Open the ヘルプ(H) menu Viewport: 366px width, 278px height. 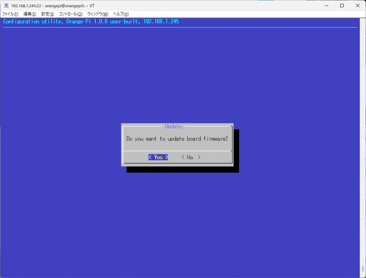click(x=121, y=14)
